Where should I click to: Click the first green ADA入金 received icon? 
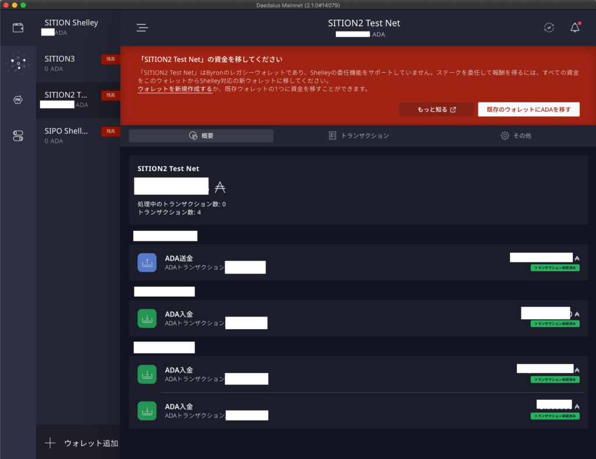[147, 318]
